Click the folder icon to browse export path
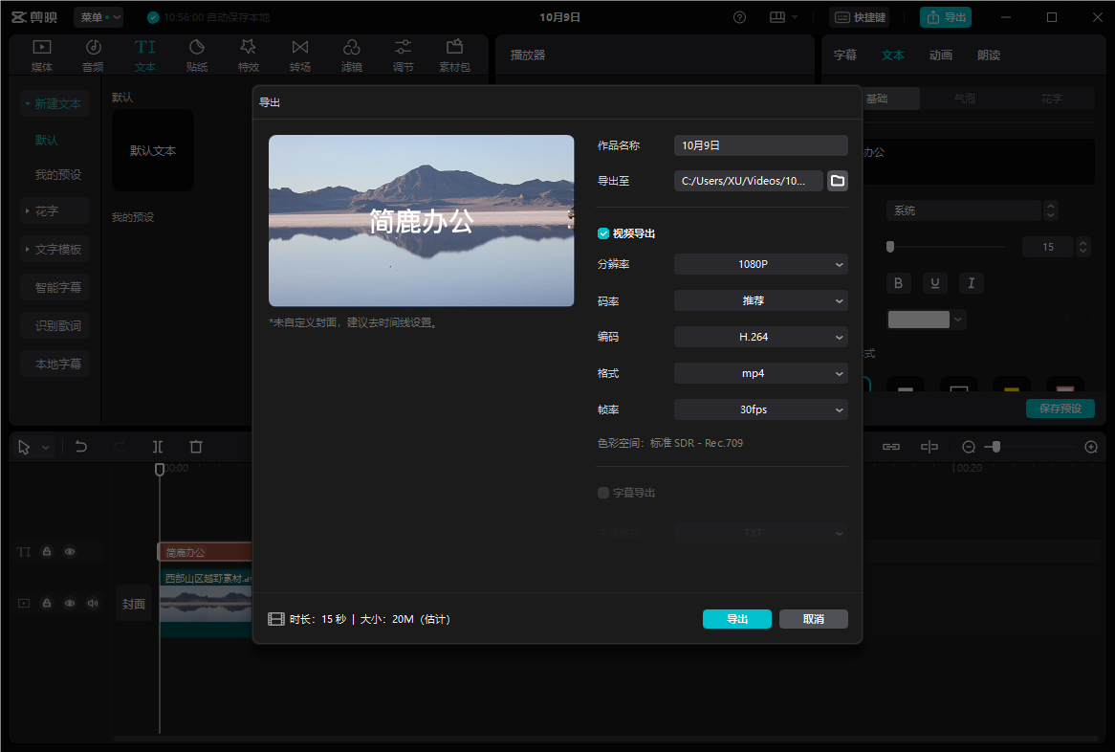This screenshot has width=1115, height=752. 837,181
